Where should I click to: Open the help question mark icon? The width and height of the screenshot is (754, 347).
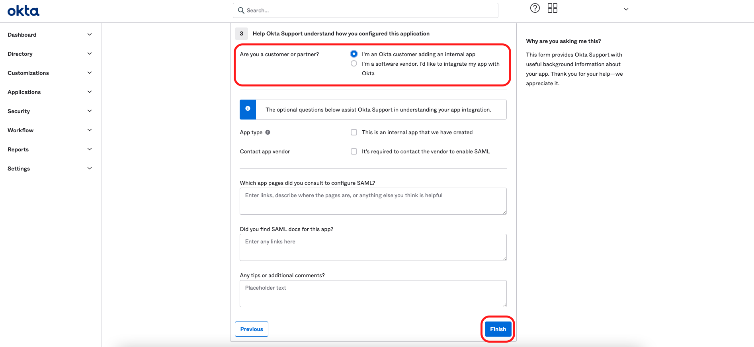click(x=535, y=8)
